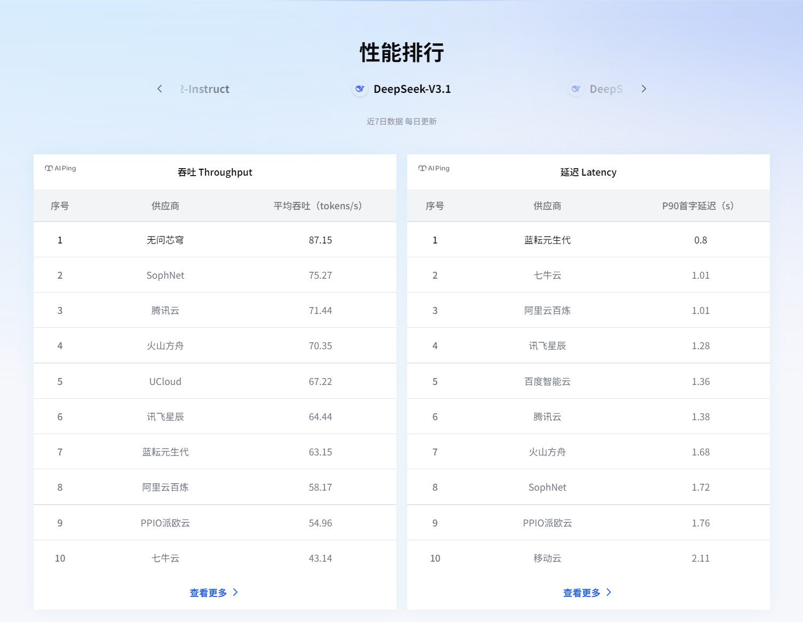Open 查看更多 under the Throughput table
The height and width of the screenshot is (622, 803).
214,593
